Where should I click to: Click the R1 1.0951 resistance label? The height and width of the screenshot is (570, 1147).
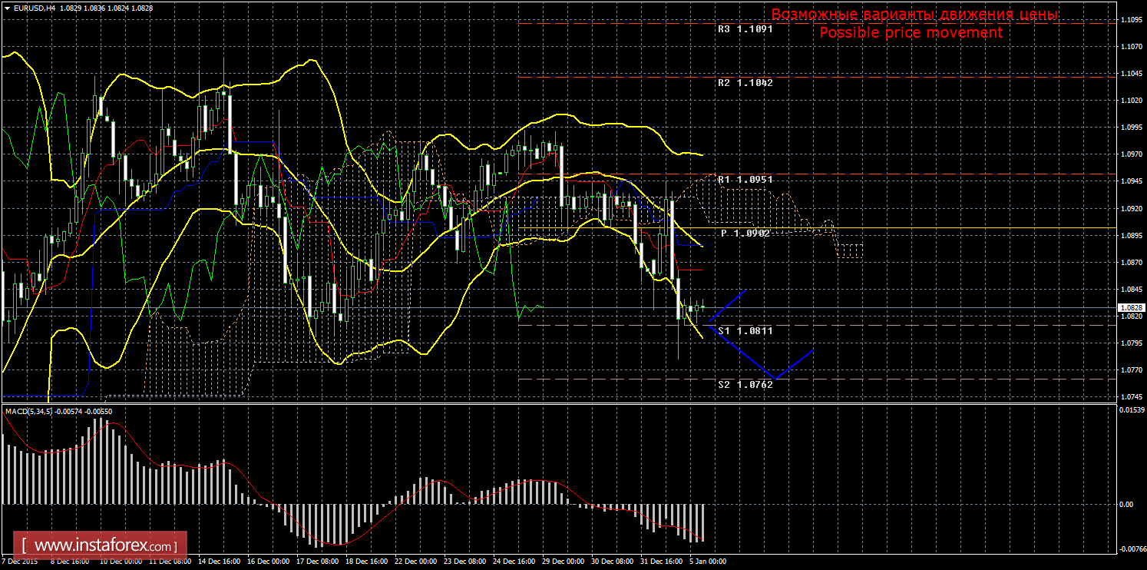(x=745, y=179)
